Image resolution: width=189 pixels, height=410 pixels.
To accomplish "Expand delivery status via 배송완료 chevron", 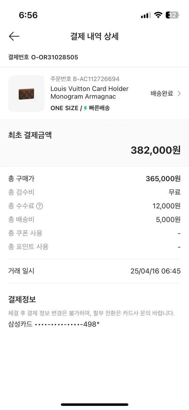I will coord(179,94).
